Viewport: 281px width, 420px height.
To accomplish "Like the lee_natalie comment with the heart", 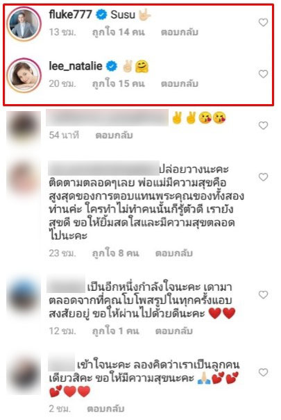I will tap(264, 74).
